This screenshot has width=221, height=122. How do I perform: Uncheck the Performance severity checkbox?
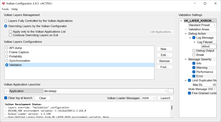tap(194, 72)
